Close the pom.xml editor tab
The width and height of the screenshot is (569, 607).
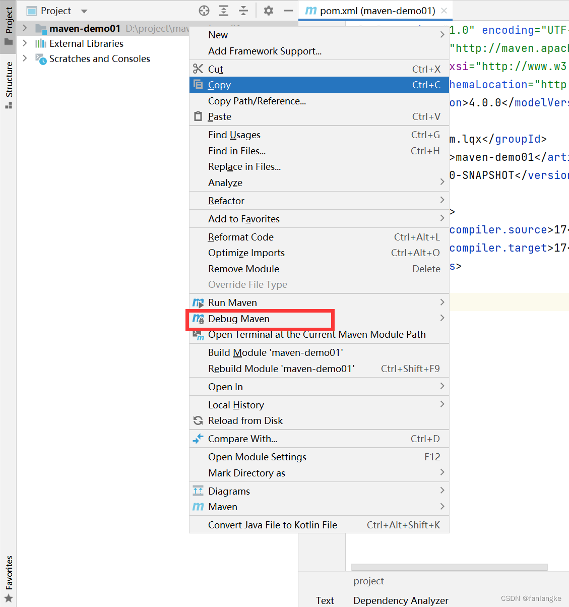444,11
